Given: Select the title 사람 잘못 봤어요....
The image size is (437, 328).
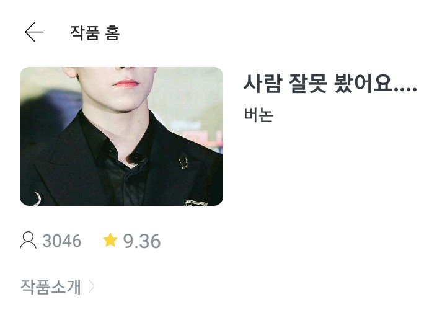Looking at the screenshot, I should pyautogui.click(x=330, y=83).
